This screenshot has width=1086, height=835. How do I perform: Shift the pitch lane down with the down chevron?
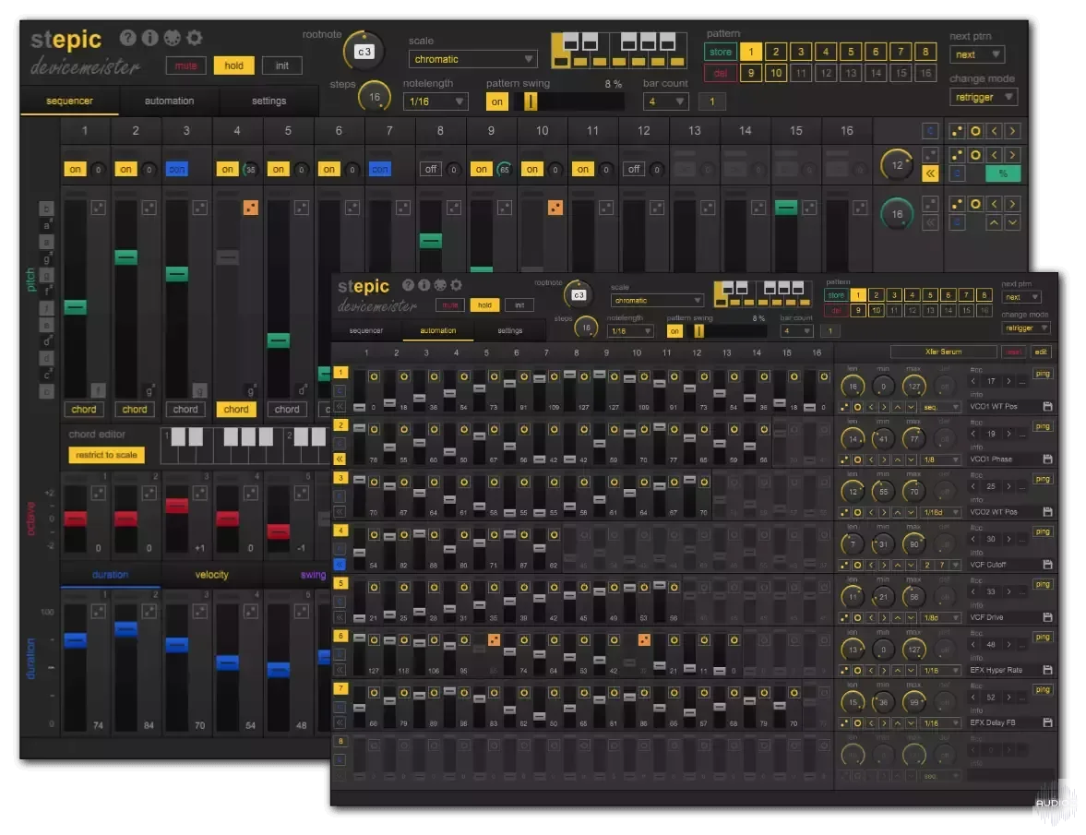tap(1012, 223)
